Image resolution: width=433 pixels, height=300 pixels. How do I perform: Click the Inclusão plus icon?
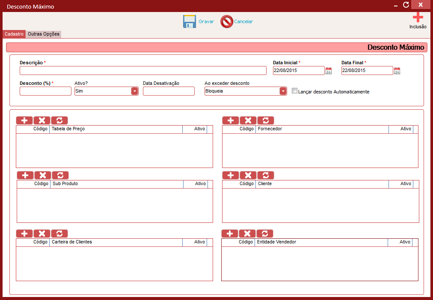[x=418, y=18]
